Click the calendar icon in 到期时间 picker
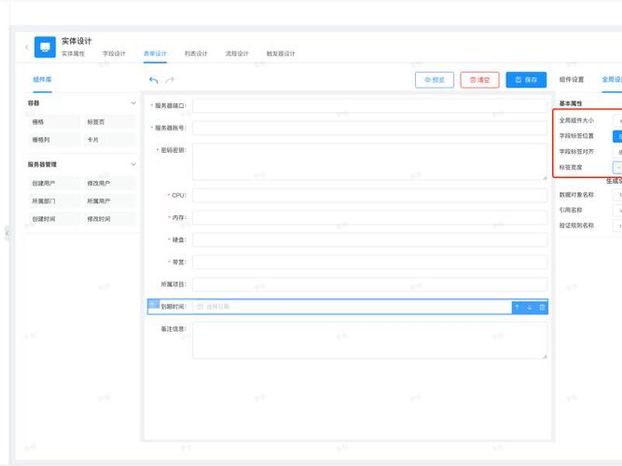This screenshot has width=622, height=466. coord(200,307)
